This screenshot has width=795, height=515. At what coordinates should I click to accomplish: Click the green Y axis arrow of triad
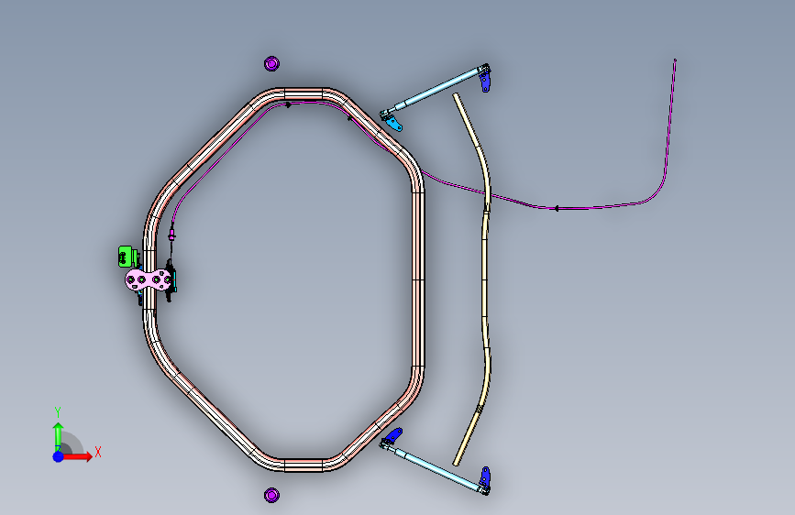pyautogui.click(x=58, y=437)
